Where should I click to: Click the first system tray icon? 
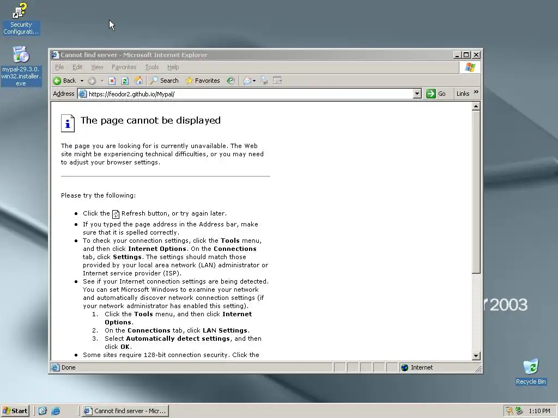(x=510, y=411)
